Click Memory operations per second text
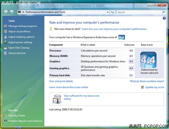The height and width of the screenshot is (129, 169). (x=98, y=56)
